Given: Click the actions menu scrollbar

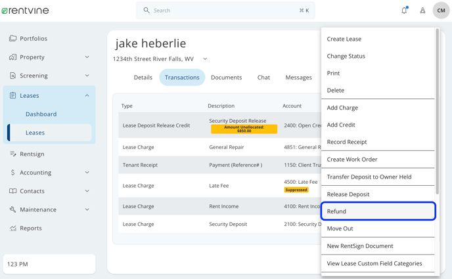Looking at the screenshot, I should [437, 111].
